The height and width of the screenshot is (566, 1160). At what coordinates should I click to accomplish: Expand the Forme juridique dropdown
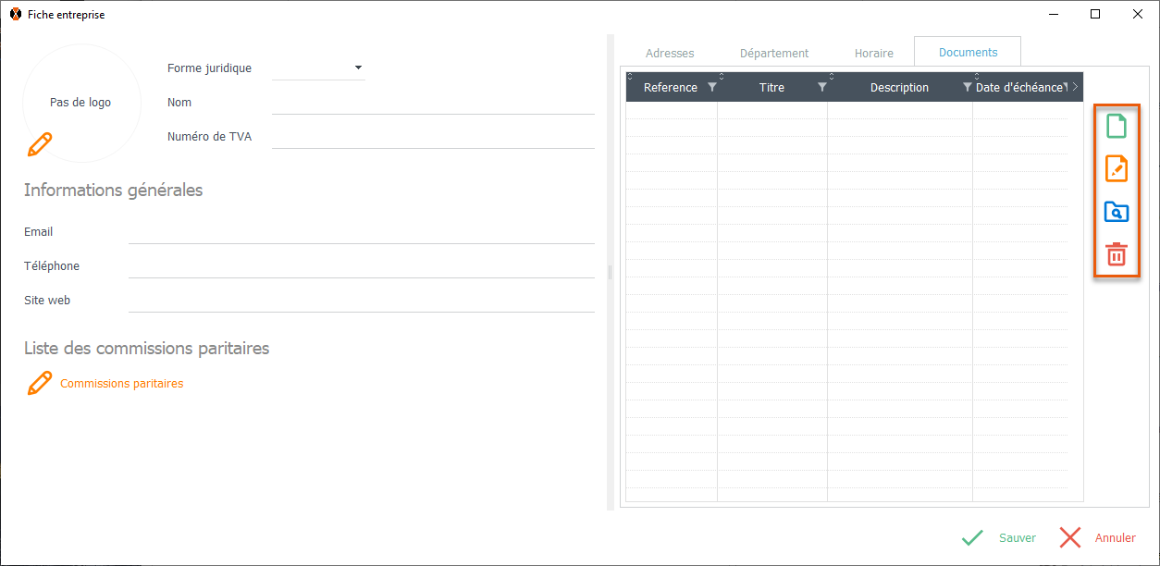tap(358, 68)
